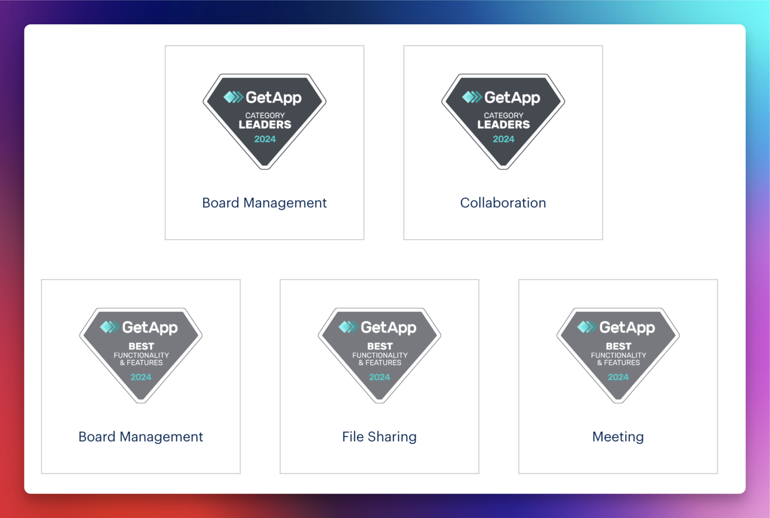Click the Category Leaders badge above Collaboration
This screenshot has width=770, height=518.
(503, 121)
